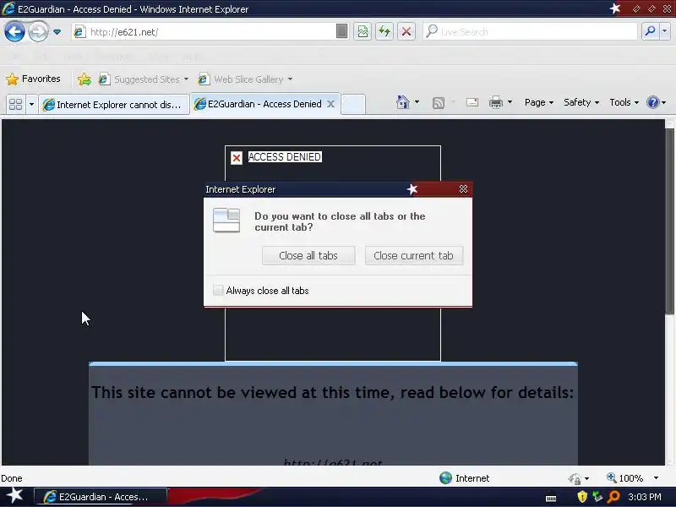Image resolution: width=676 pixels, height=507 pixels.
Task: Click E2Guardian taskbar window button
Action: click(100, 497)
